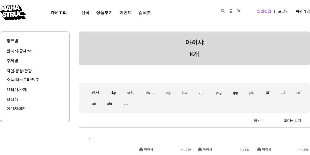Filter by blend file format
Image resolution: width=310 pixels, height=155 pixels.
(150, 92)
